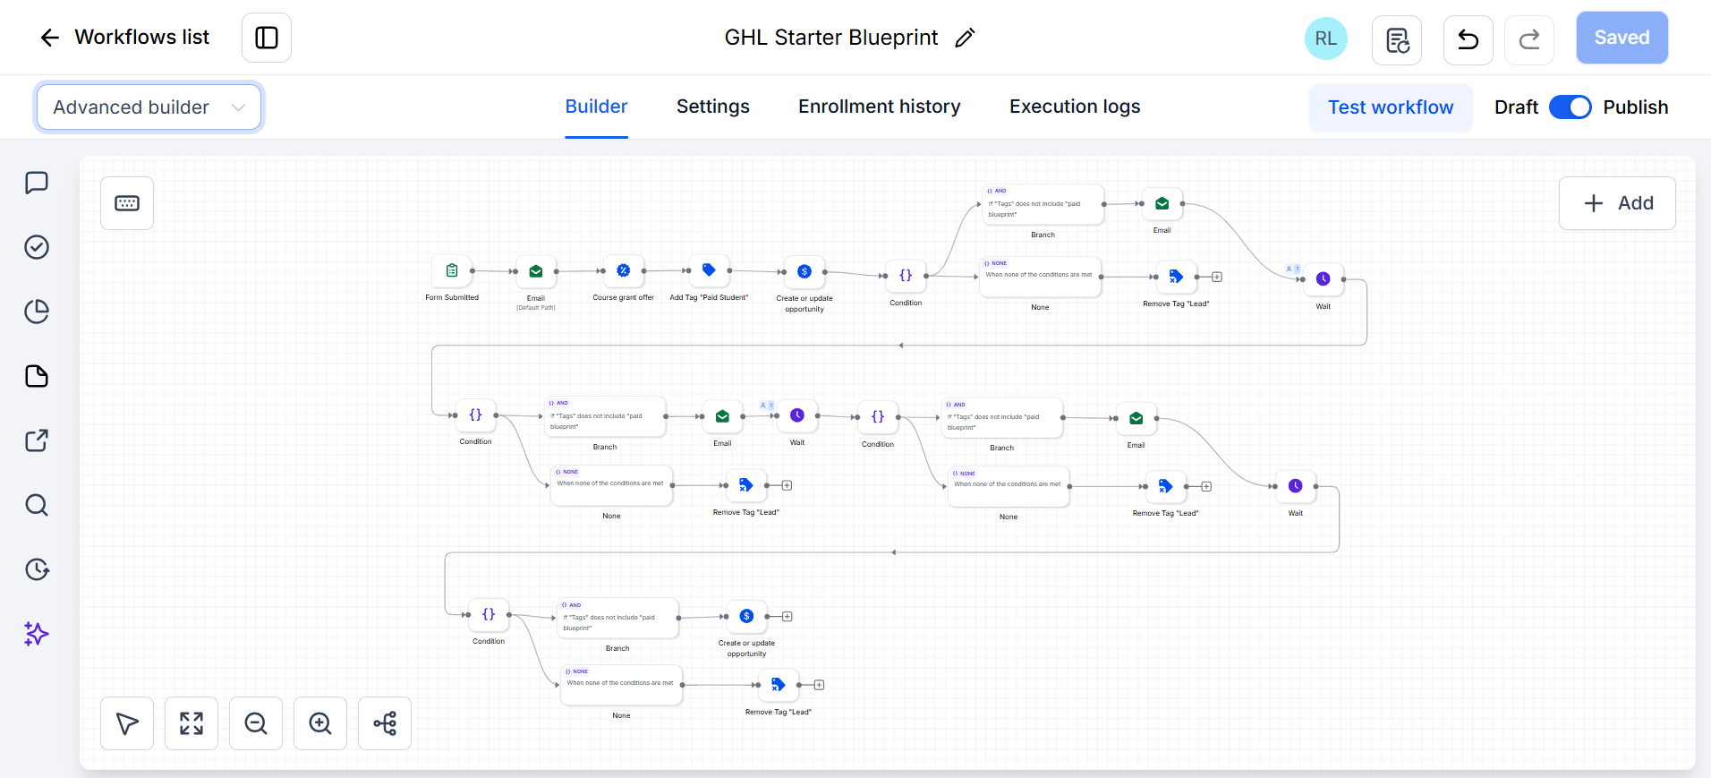Switch to the Builder tab
This screenshot has width=1711, height=778.
pyautogui.click(x=596, y=107)
